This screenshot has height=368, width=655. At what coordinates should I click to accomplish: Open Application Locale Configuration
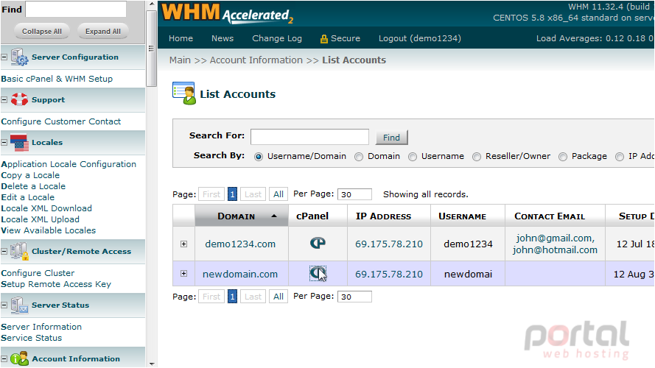click(x=69, y=164)
